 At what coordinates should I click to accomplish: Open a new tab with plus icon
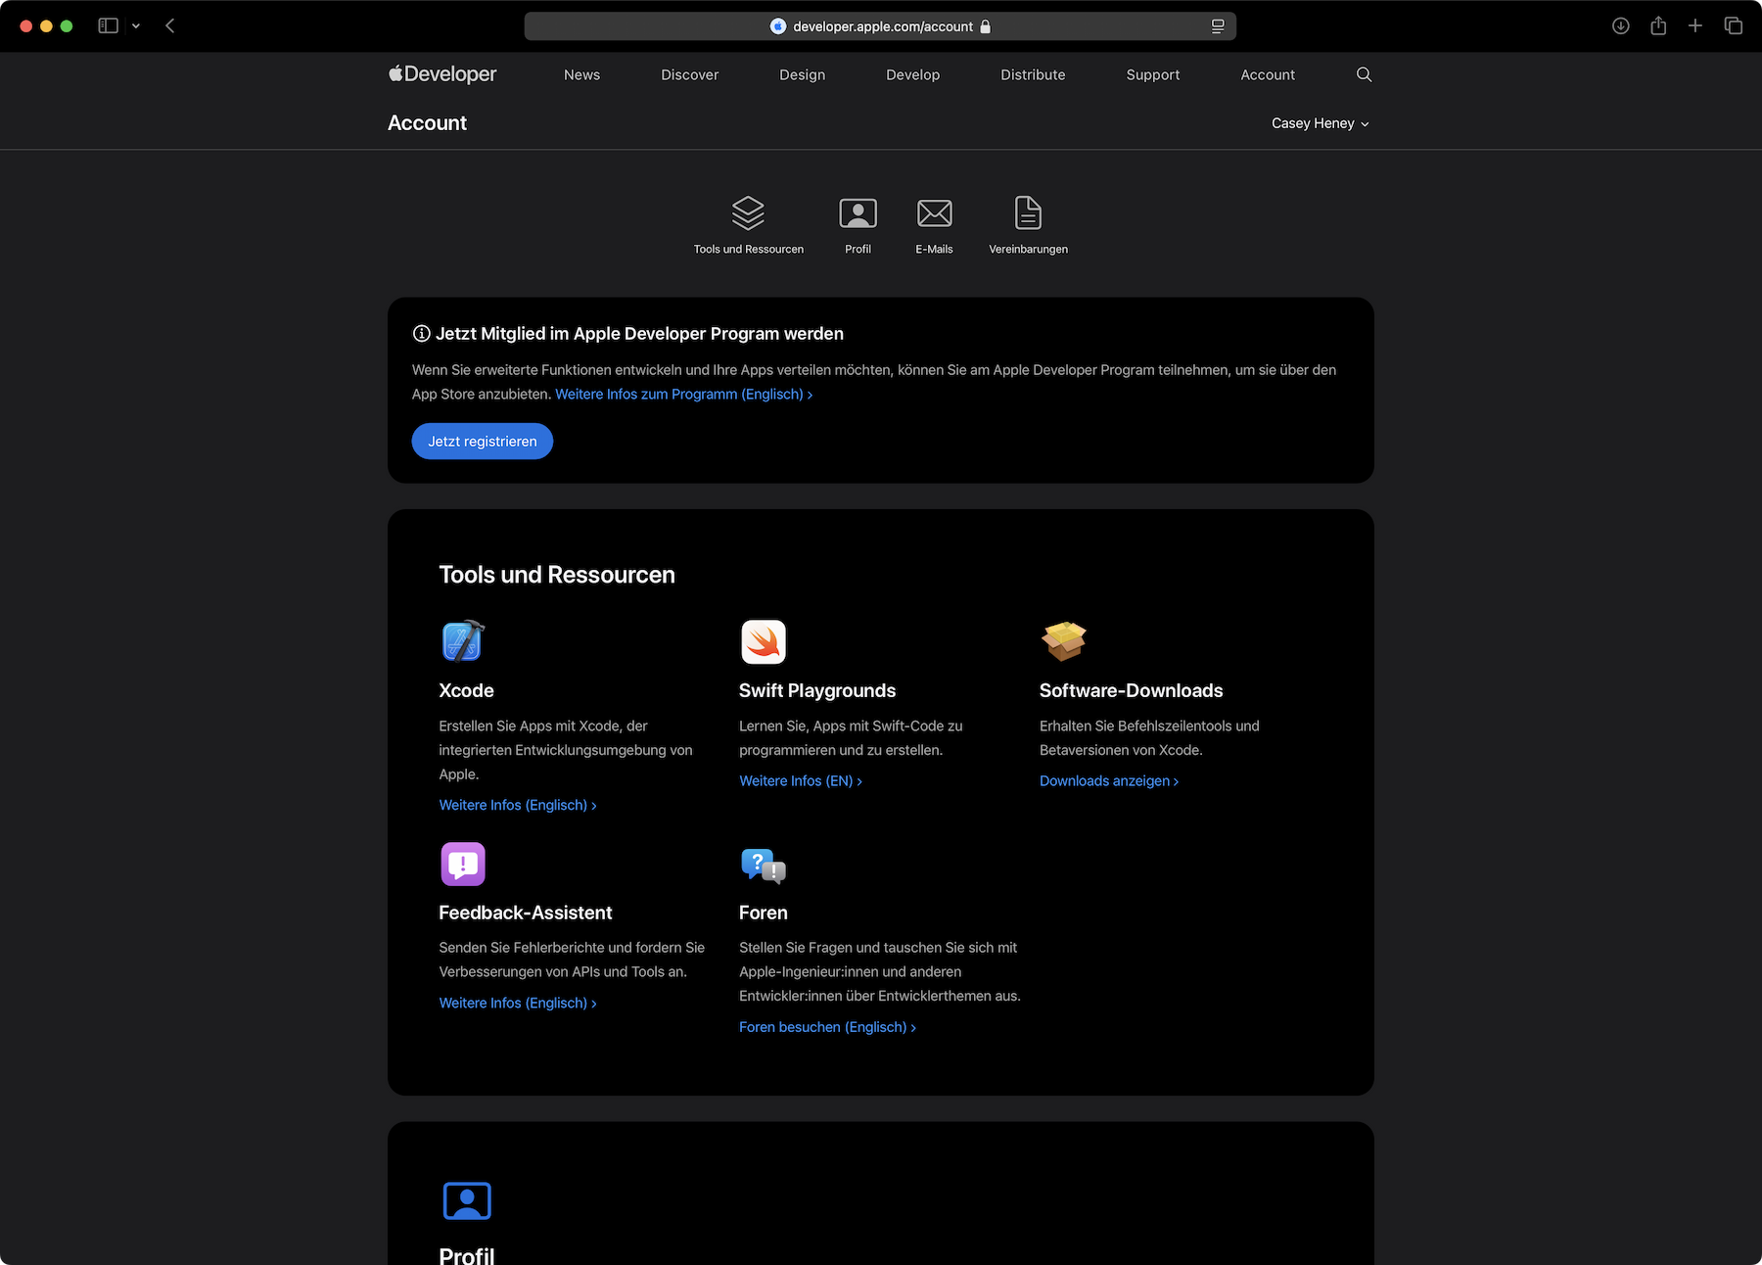(x=1695, y=25)
